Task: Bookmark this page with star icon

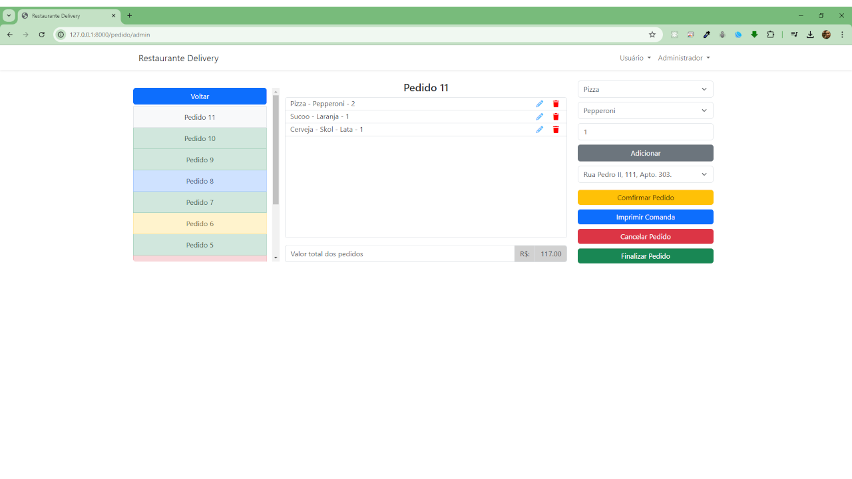Action: pyautogui.click(x=652, y=35)
